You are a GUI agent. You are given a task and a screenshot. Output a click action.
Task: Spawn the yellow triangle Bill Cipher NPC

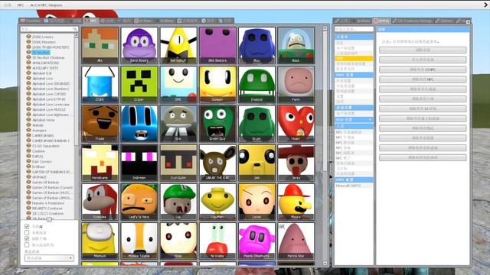coord(178,46)
